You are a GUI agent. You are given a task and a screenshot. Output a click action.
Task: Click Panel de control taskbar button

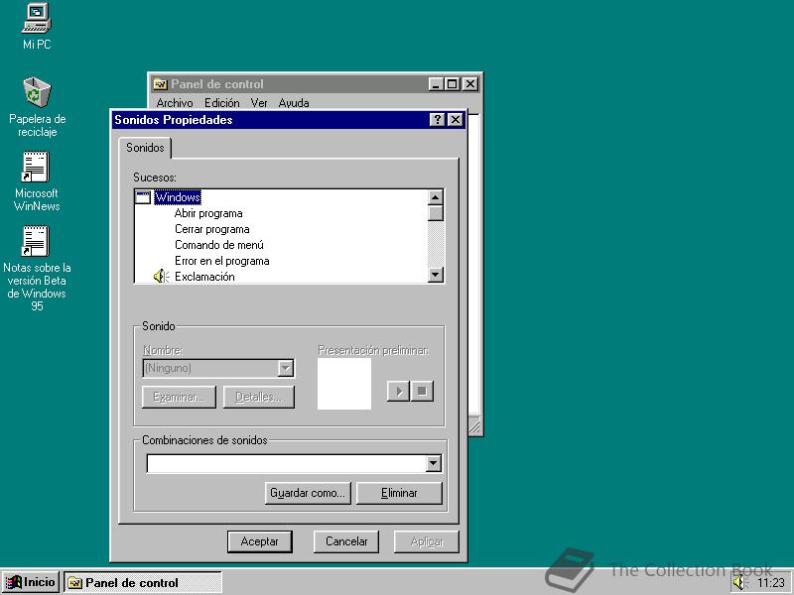pos(143,582)
